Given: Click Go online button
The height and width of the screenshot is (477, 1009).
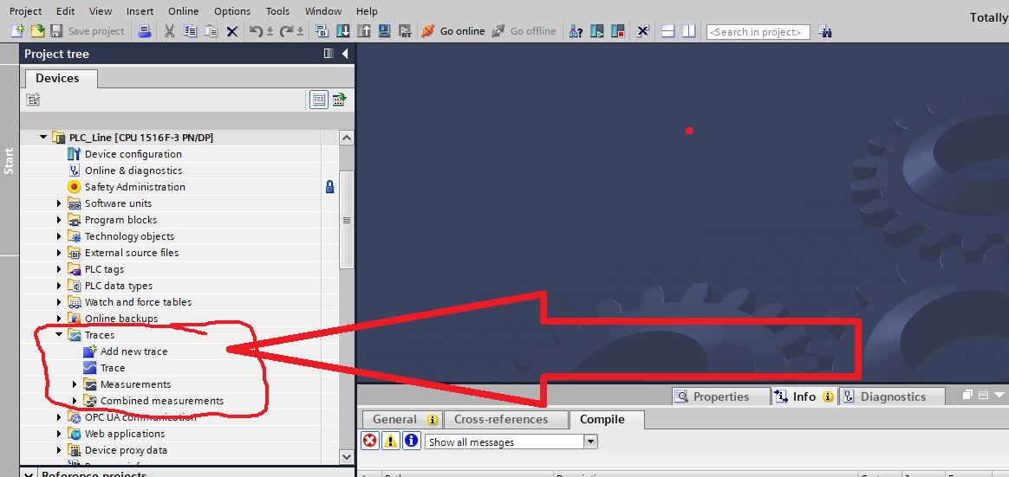Looking at the screenshot, I should 453,31.
